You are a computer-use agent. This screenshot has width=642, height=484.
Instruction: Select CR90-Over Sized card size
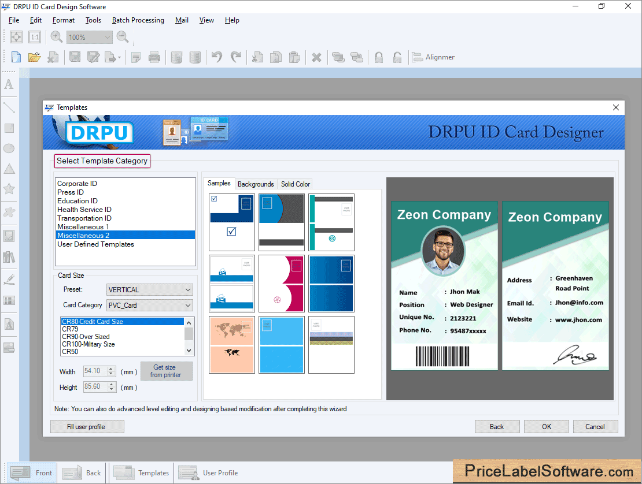88,336
